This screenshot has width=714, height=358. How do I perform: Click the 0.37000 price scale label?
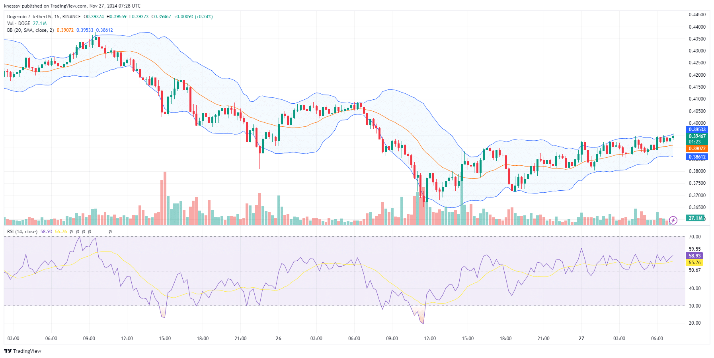(697, 195)
